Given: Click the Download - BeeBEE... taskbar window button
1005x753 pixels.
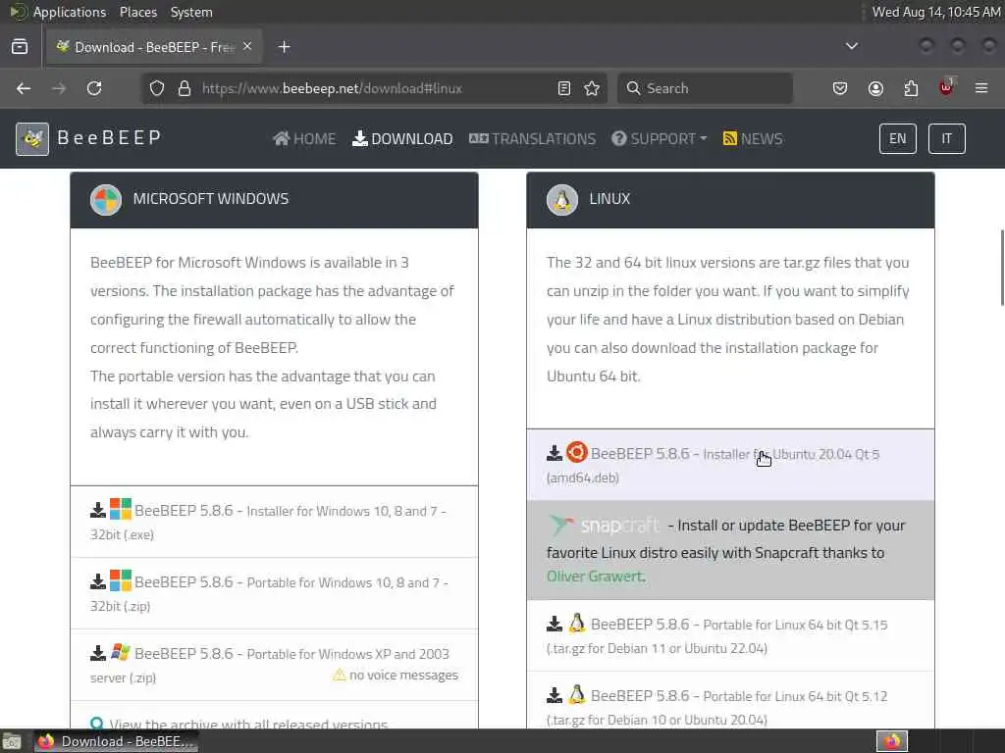Looking at the screenshot, I should tap(116, 741).
